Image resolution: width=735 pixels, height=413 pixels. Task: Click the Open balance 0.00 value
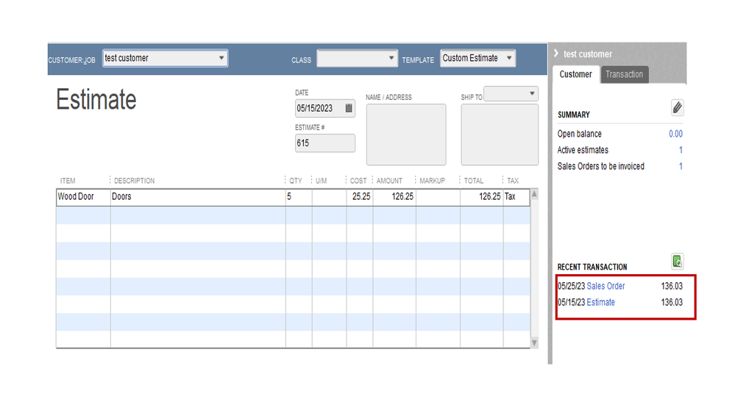[x=675, y=134]
